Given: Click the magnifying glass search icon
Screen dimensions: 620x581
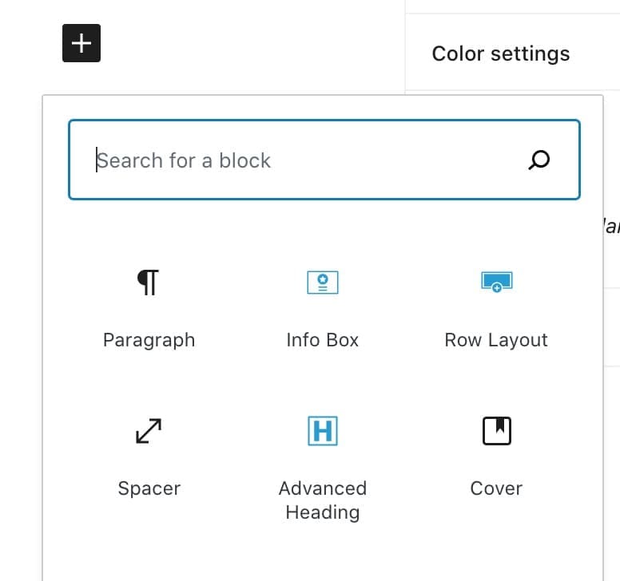Looking at the screenshot, I should [x=539, y=160].
